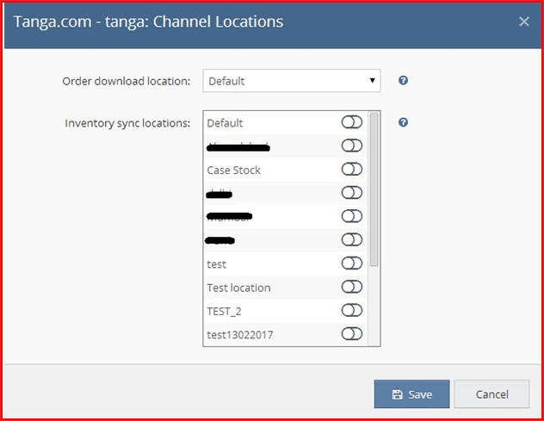Screen dimensions: 544x421
Task: Save the channel location settings
Action: tap(411, 394)
